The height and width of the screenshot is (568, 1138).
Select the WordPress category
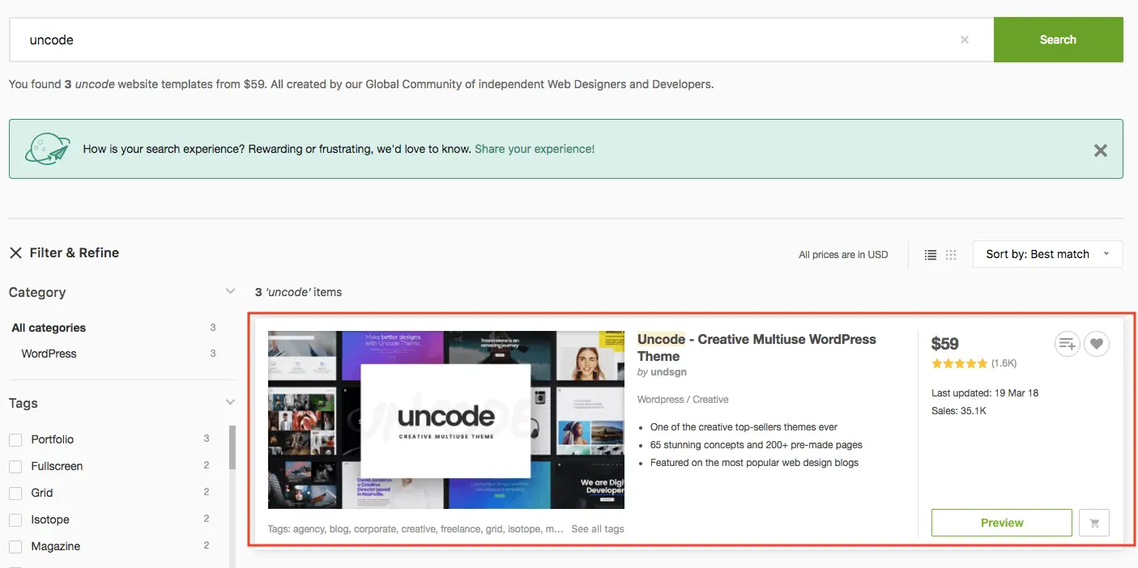tap(49, 354)
